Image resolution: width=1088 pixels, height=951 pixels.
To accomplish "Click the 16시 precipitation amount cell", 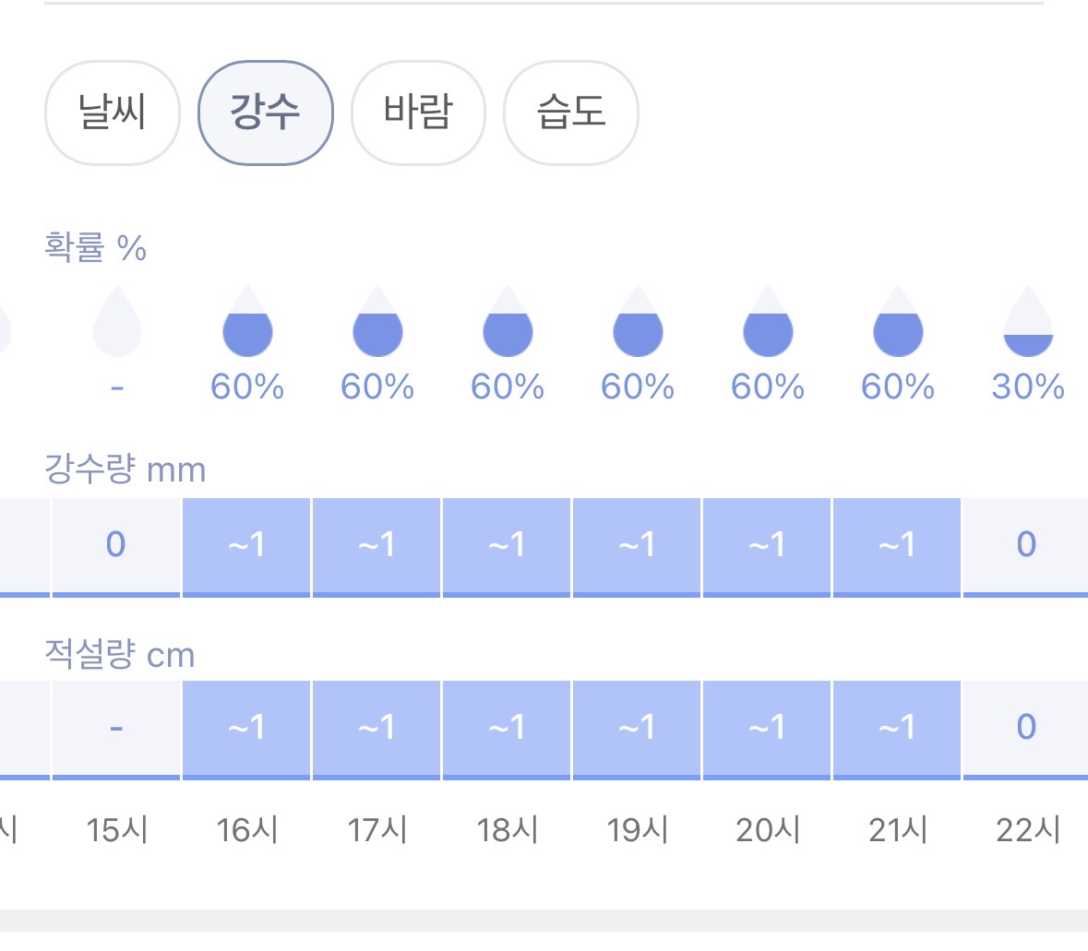I will pyautogui.click(x=247, y=545).
